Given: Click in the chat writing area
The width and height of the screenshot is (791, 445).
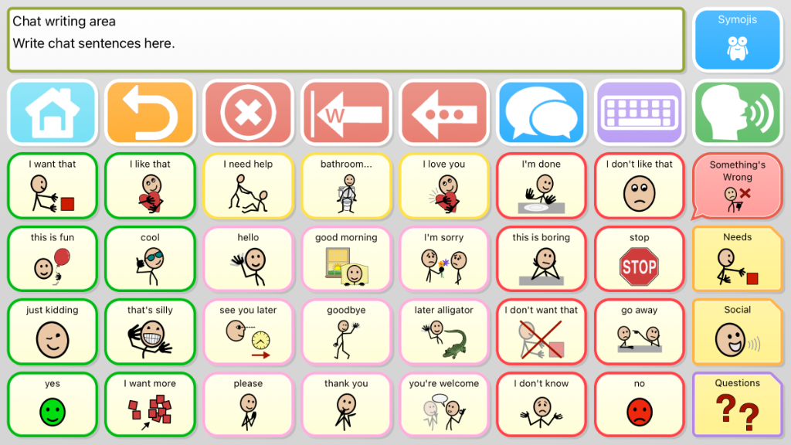Looking at the screenshot, I should [x=346, y=40].
